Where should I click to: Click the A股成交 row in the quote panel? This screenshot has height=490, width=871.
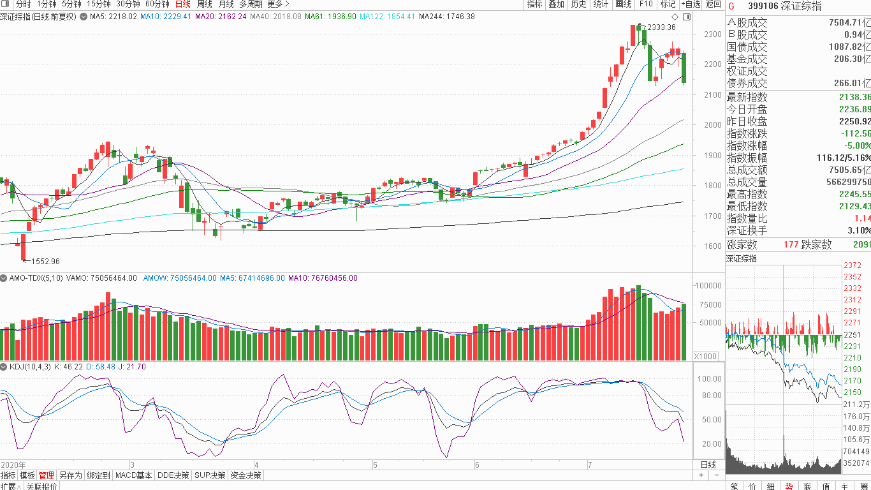click(798, 22)
